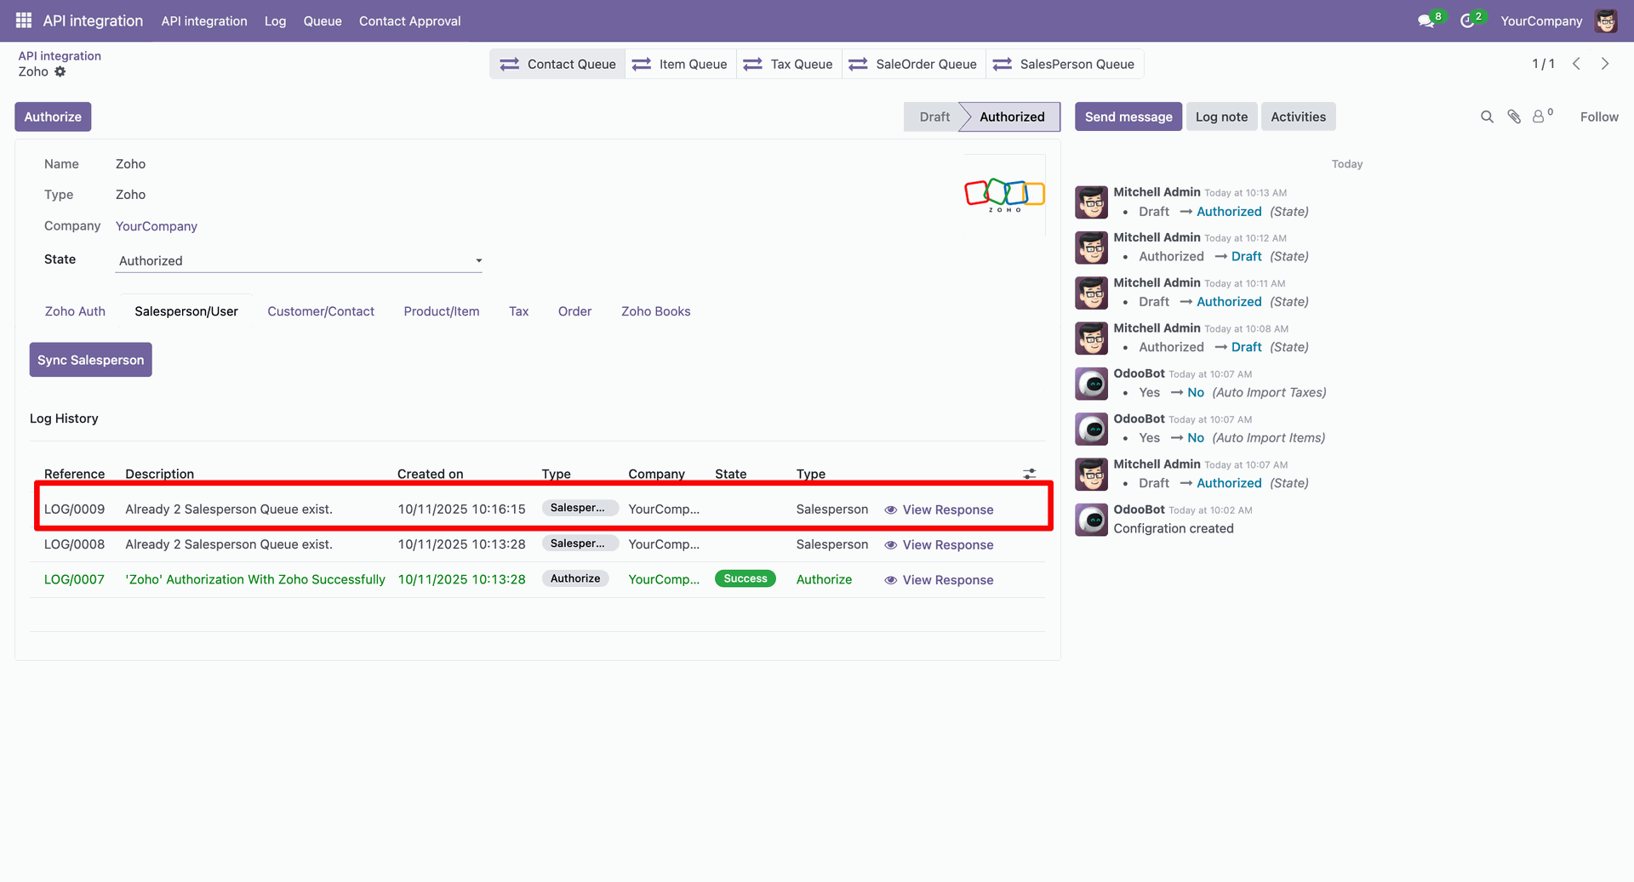Open the apps grid menu icon
Screen dimensions: 1634x882
(24, 20)
